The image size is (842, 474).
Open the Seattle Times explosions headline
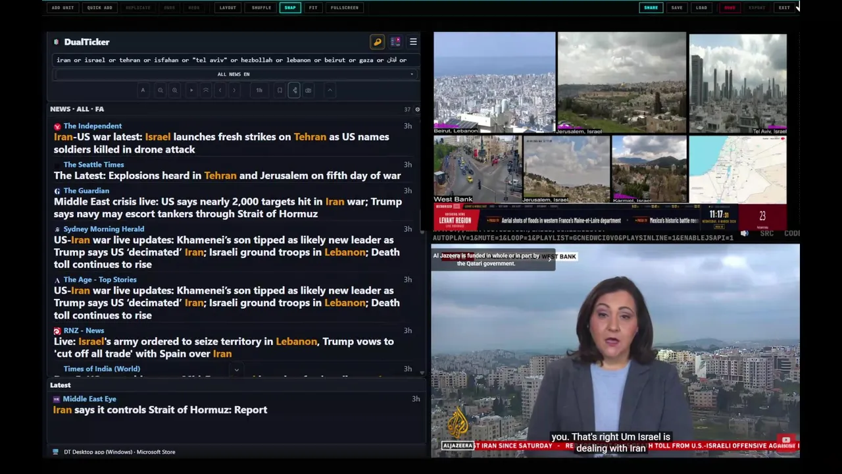click(228, 176)
